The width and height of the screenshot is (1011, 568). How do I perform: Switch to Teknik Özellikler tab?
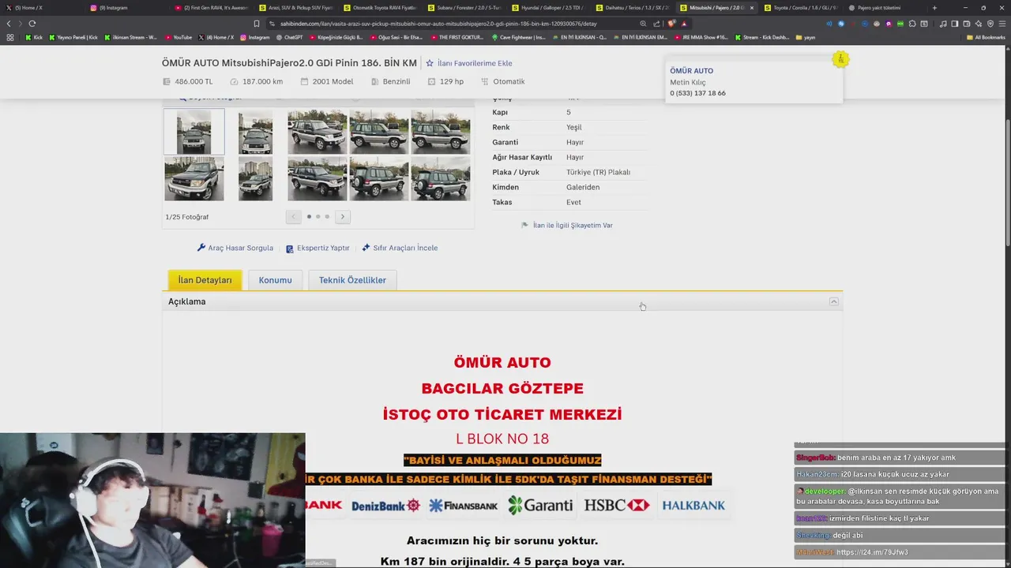352,280
